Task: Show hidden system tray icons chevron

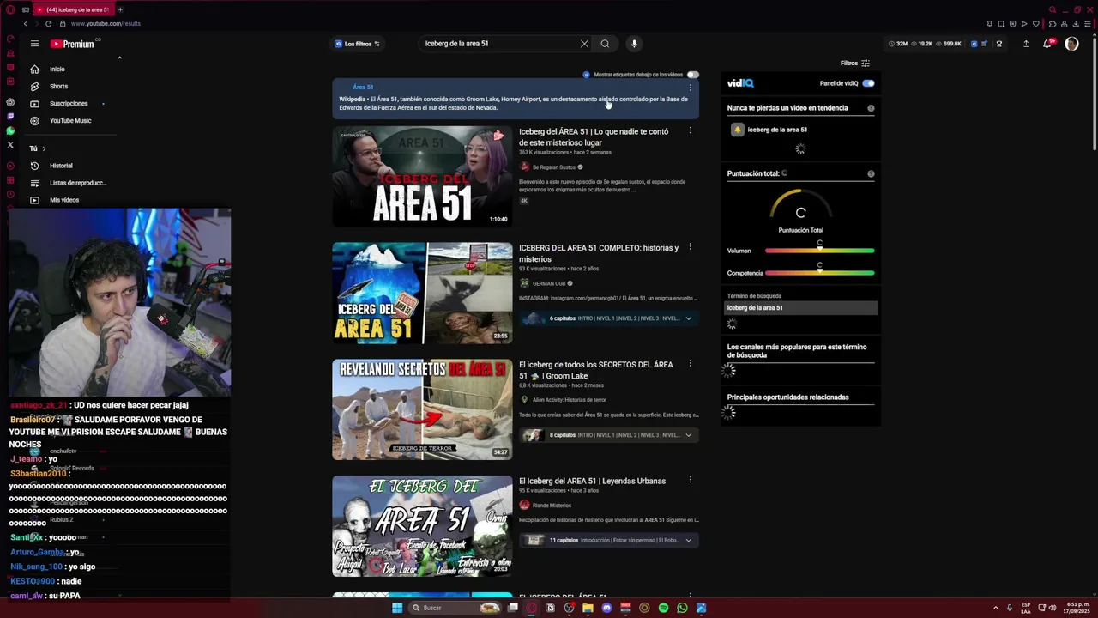Action: pyautogui.click(x=996, y=608)
